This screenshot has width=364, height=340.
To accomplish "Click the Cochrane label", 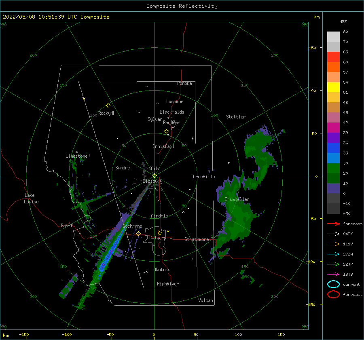I will [x=132, y=226].
